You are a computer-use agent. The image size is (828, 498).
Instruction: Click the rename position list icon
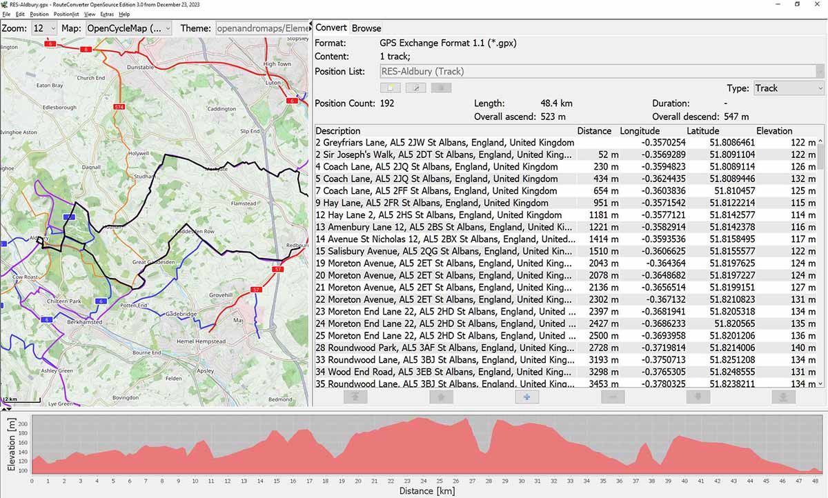pyautogui.click(x=415, y=88)
